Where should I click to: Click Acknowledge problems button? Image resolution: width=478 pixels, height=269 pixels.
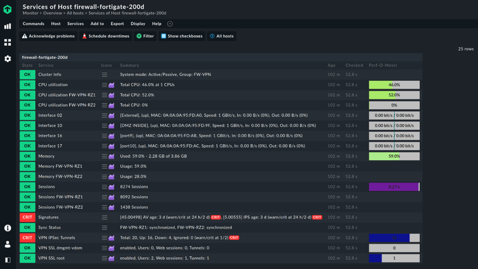point(48,36)
